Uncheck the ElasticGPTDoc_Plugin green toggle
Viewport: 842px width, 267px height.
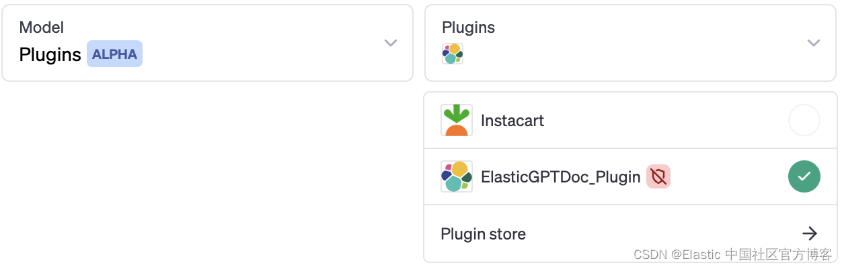point(804,177)
